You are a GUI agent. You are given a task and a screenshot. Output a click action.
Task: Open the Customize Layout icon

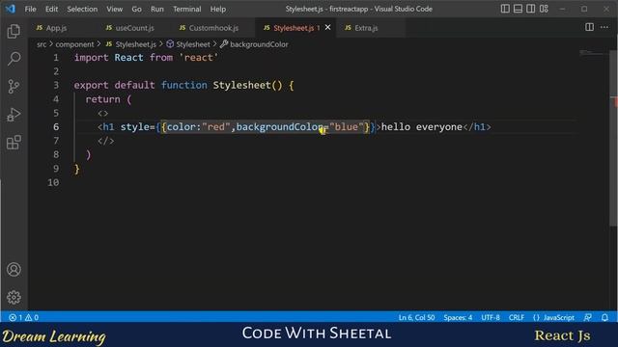544,9
